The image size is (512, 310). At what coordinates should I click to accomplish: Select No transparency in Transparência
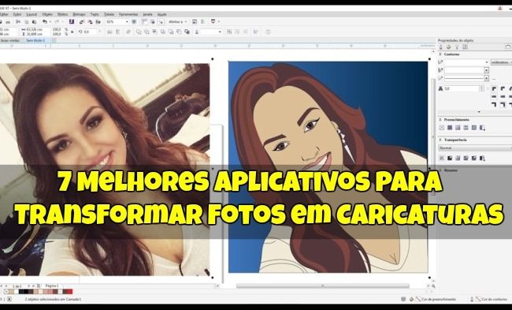[x=442, y=159]
